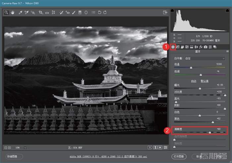The height and width of the screenshot is (163, 232).
Task: Open the Snapshots panel tab
Action: point(215,47)
